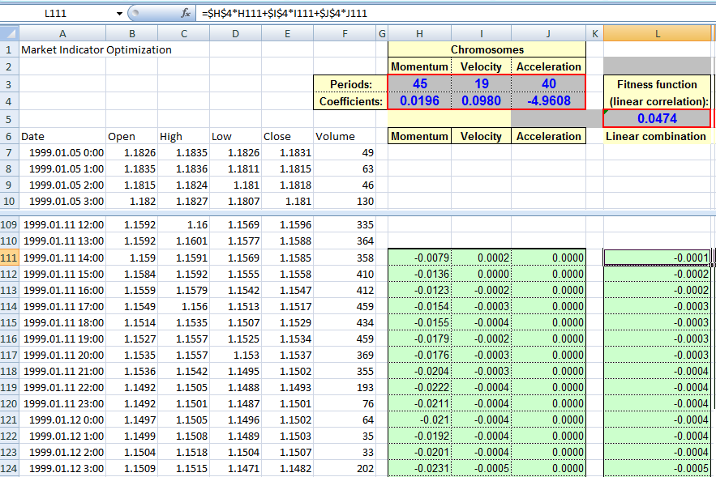Click the Acceleration period value 40
The width and height of the screenshot is (716, 477).
tap(548, 83)
